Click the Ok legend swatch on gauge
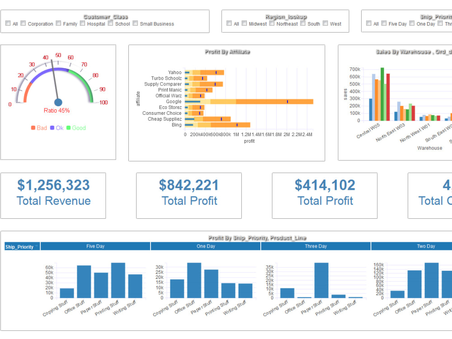Image resolution: width=452 pixels, height=339 pixels. tap(52, 128)
